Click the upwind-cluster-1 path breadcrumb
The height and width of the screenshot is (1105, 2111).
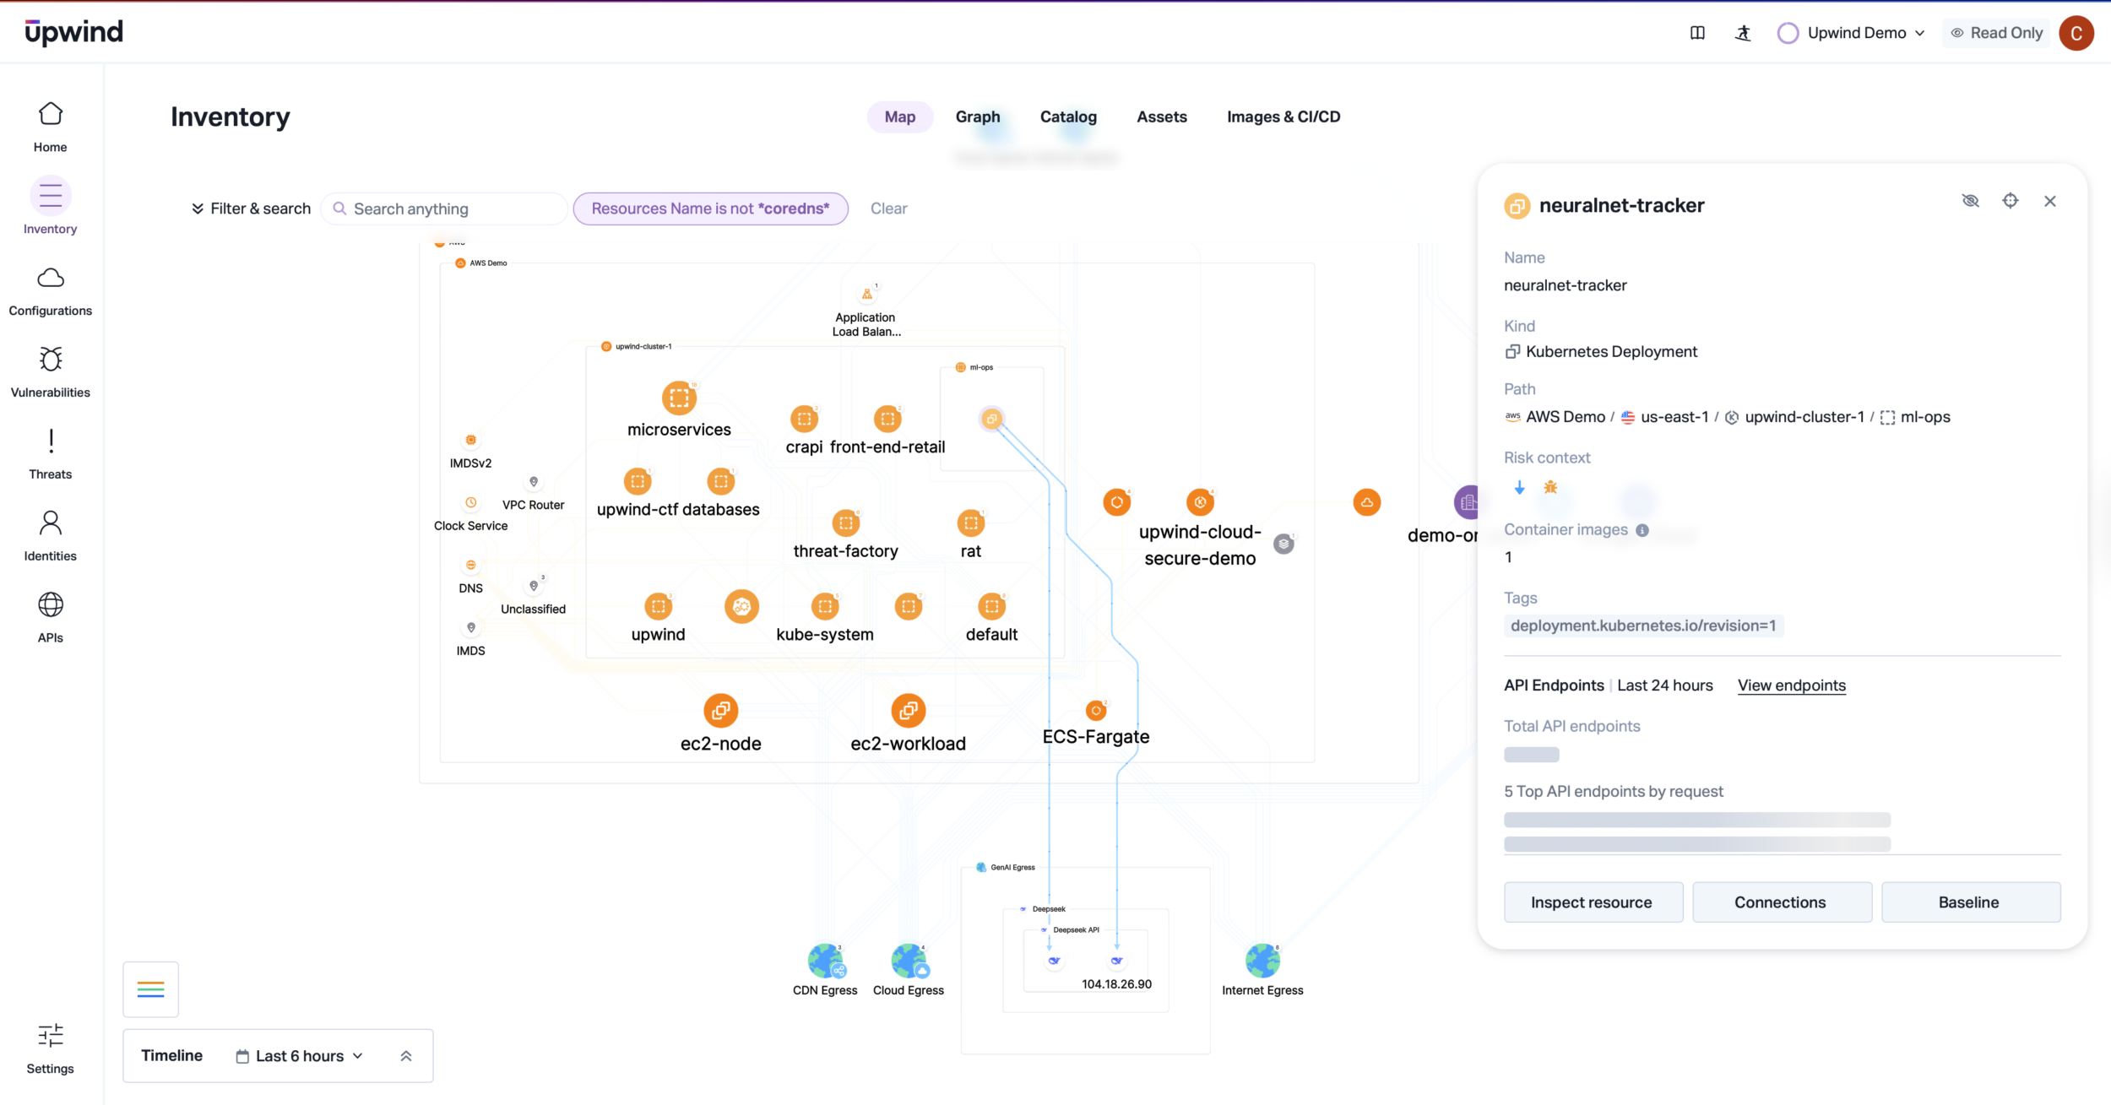[x=1795, y=417]
